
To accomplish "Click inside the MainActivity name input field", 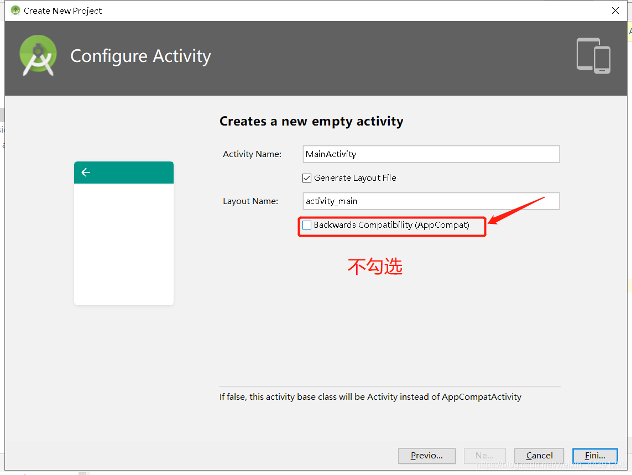I will tap(431, 154).
